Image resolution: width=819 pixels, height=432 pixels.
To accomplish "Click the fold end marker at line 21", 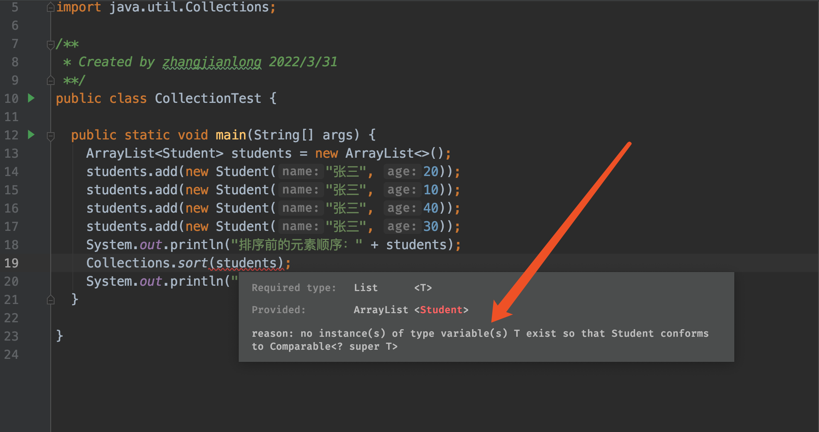I will click(x=50, y=300).
